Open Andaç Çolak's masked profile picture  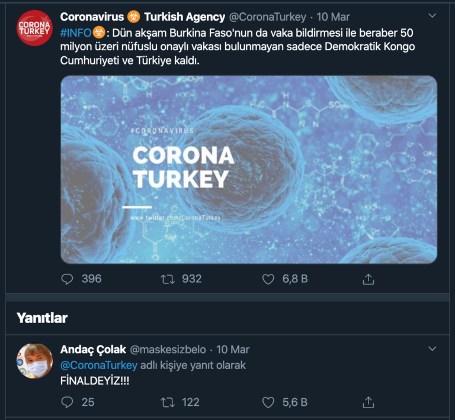[34, 361]
